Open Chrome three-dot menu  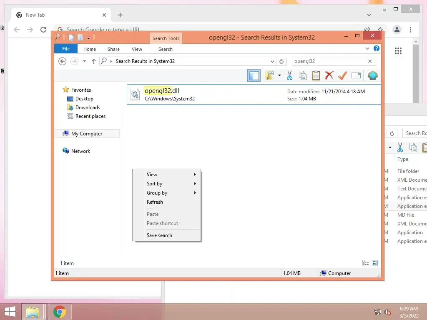coord(410,30)
